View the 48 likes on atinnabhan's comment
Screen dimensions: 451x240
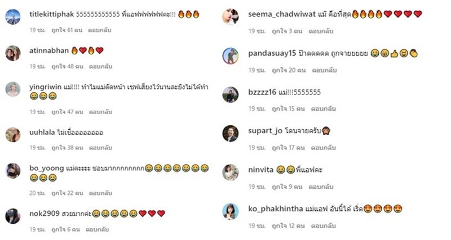click(67, 66)
